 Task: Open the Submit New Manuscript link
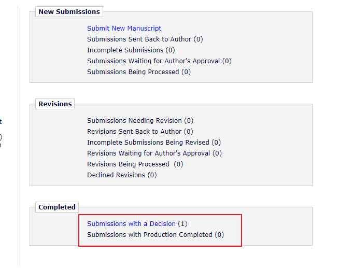124,29
